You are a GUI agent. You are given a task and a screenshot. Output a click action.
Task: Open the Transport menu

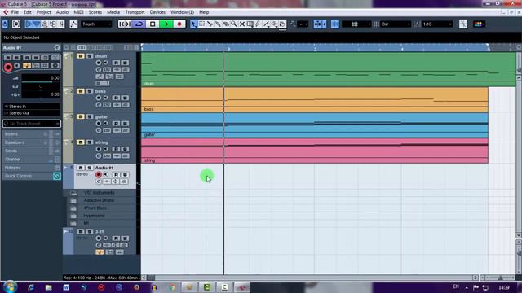click(x=135, y=12)
